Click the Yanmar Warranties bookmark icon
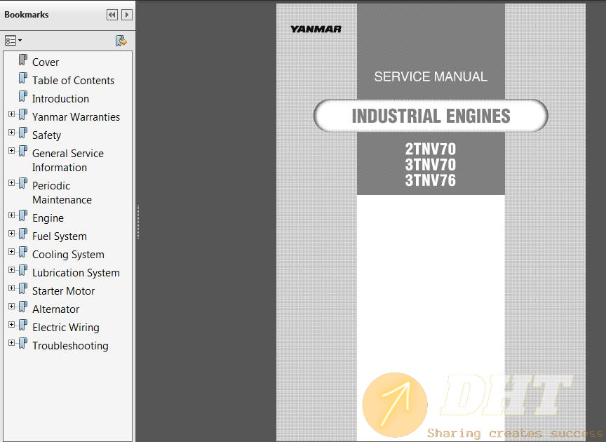 [x=23, y=114]
